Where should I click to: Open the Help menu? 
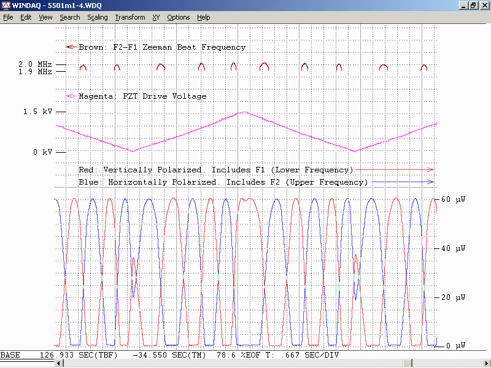tap(204, 17)
